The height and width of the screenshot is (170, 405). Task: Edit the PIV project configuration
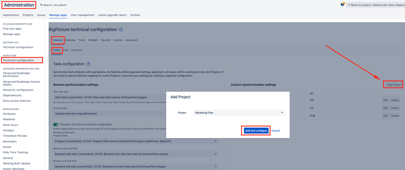coord(386,100)
